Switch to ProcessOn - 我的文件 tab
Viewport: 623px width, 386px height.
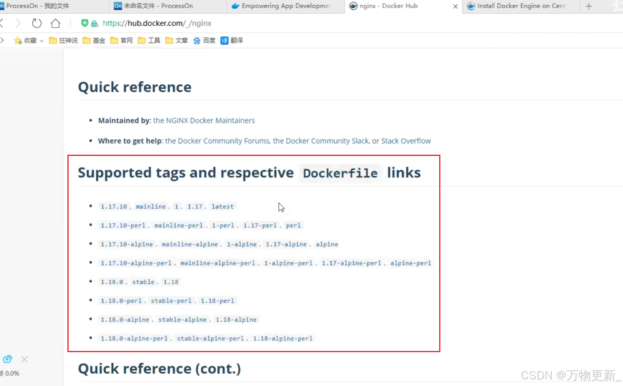click(54, 6)
